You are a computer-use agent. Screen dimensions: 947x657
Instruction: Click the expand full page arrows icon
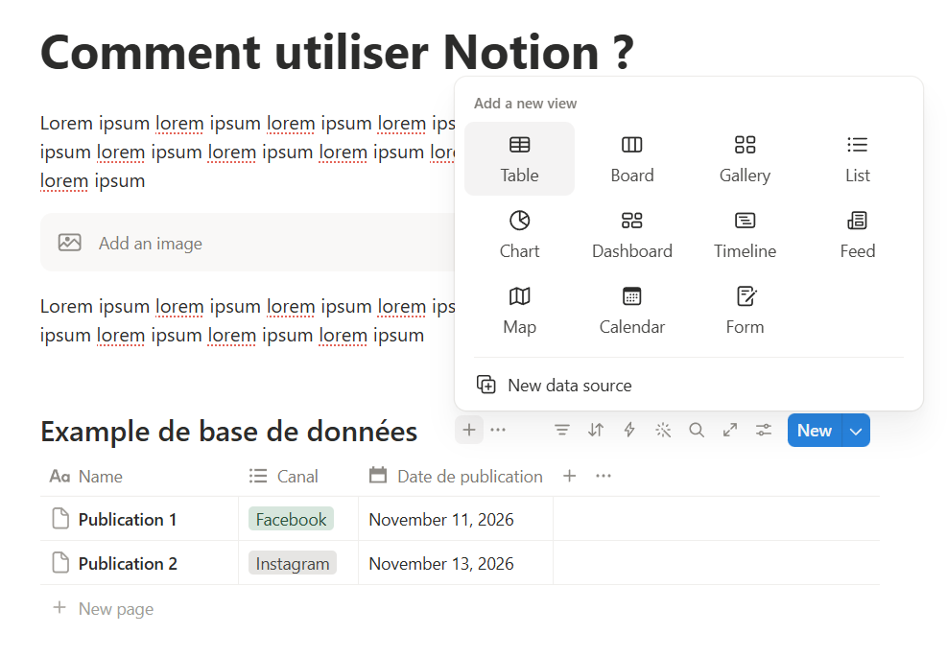pos(730,430)
